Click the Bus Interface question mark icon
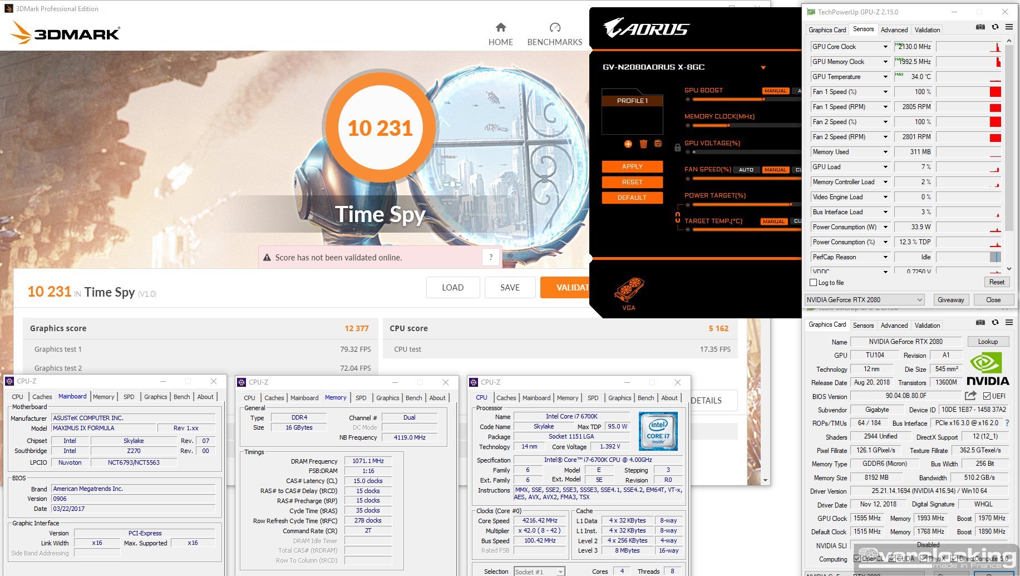Screen dimensions: 1020x576 (x=1007, y=423)
